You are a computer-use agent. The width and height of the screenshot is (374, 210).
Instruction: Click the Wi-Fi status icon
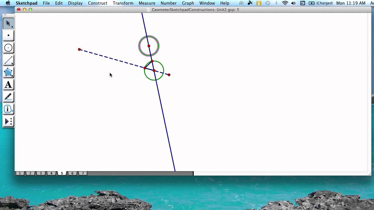[x=285, y=3]
